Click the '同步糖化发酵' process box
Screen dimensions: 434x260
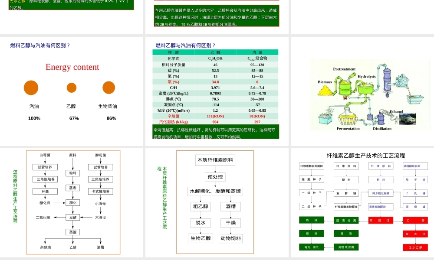[x=381, y=193]
